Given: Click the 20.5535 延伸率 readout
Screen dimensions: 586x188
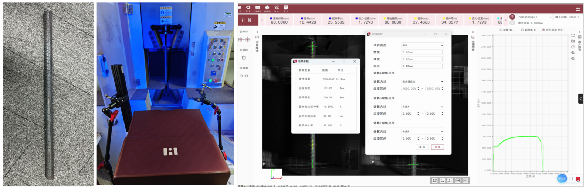Looking at the screenshot, I should (x=336, y=20).
